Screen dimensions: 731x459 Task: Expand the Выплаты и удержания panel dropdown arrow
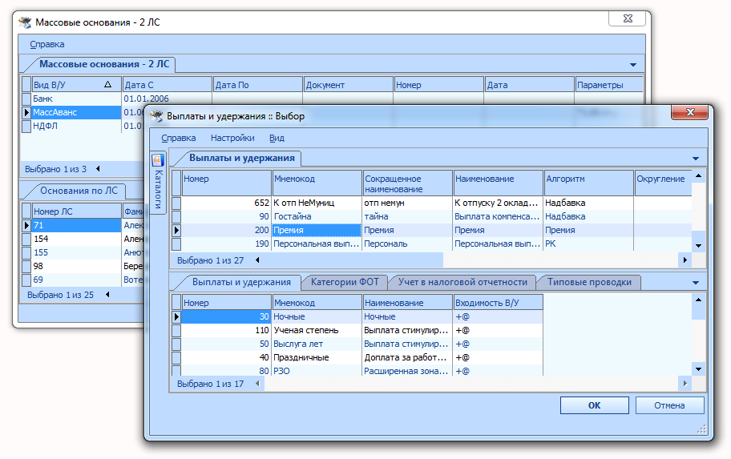(696, 159)
